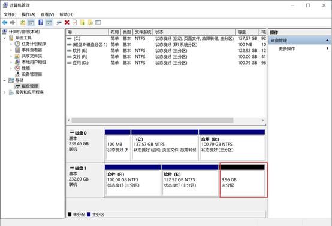This screenshot has width=332, height=226.
Task: Click the Back arrow in the toolbar
Action: [5, 22]
